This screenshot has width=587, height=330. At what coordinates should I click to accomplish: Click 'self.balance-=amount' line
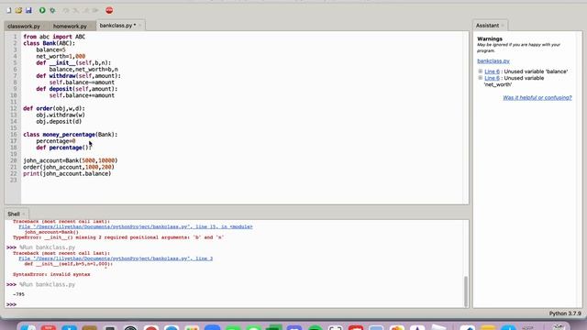(82, 82)
